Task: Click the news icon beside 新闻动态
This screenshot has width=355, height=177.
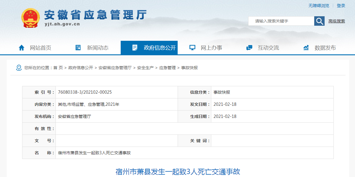Action: (x=78, y=48)
